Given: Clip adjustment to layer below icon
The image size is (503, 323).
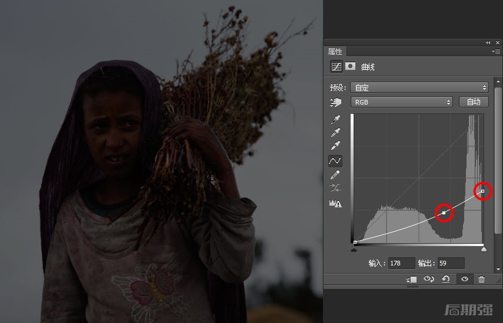Looking at the screenshot, I should click(x=411, y=280).
